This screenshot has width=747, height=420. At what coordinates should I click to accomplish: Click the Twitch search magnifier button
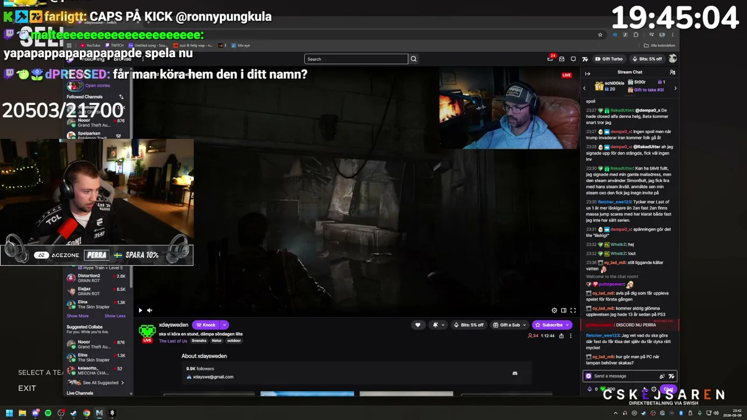click(413, 59)
